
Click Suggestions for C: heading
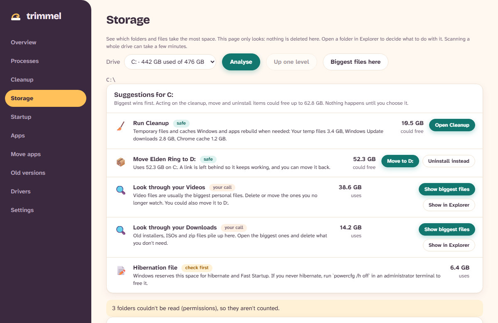[144, 95]
